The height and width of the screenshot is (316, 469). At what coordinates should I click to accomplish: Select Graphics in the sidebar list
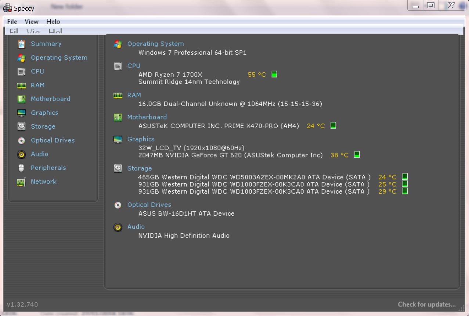[x=44, y=113]
